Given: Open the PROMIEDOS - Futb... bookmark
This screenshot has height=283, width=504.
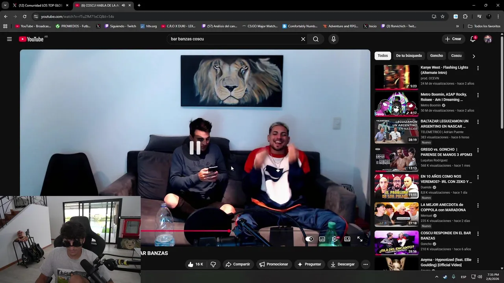Looking at the screenshot, I should click(x=73, y=26).
